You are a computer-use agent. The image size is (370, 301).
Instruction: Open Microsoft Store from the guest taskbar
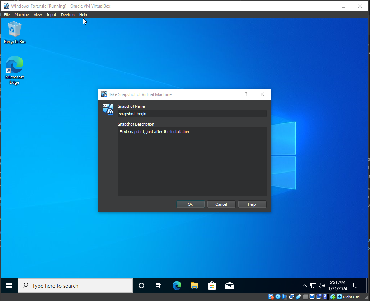coord(212,286)
